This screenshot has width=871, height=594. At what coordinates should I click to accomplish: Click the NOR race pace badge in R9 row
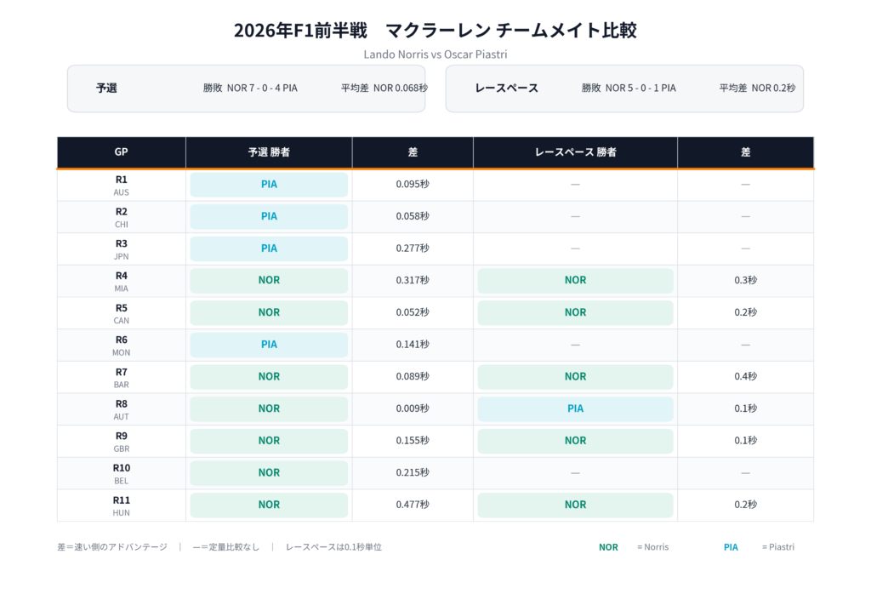[x=576, y=441]
